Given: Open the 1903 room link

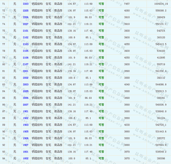Looking at the screenshot, I should point(26,125).
